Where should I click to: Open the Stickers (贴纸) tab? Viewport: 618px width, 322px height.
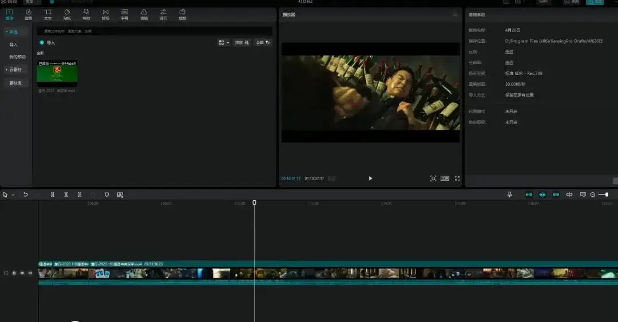[x=67, y=14]
